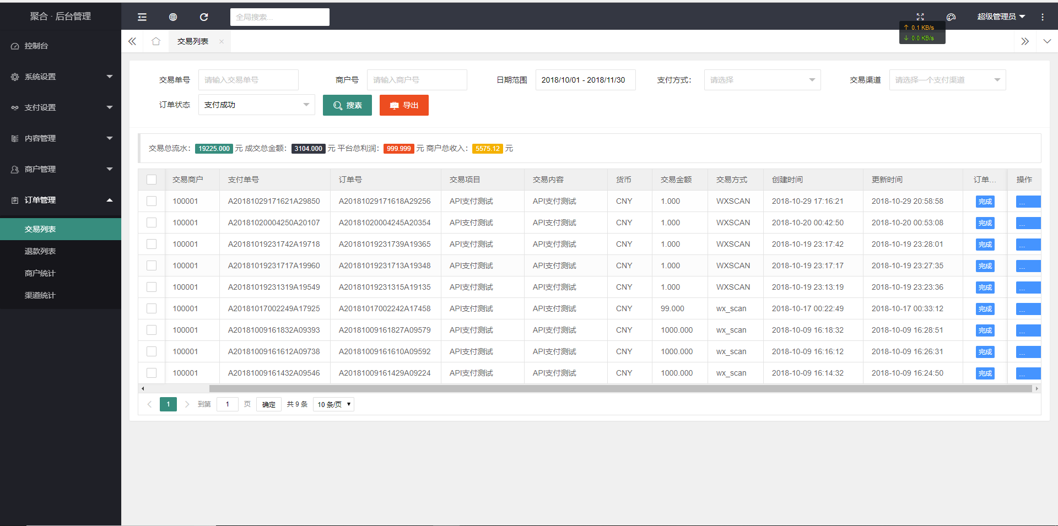Collapse the sidebar with the menu icon
Screen dimensions: 1058x526
click(142, 17)
